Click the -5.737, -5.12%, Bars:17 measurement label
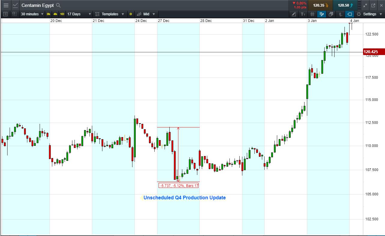The image size is (385, 236). (x=179, y=185)
